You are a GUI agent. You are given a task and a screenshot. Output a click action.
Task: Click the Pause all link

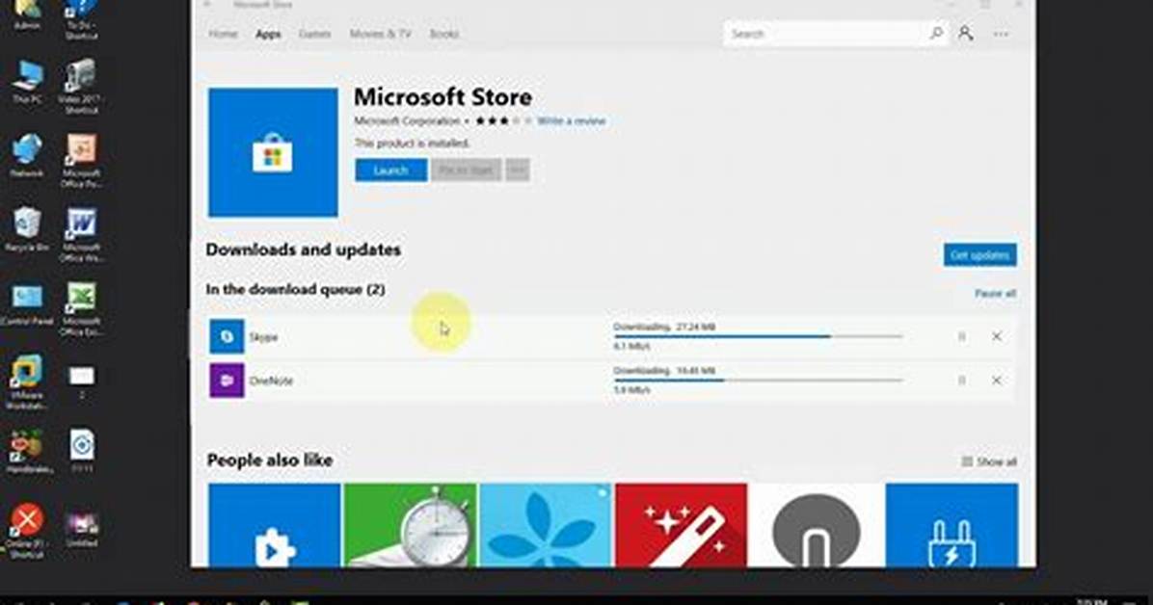coord(995,293)
